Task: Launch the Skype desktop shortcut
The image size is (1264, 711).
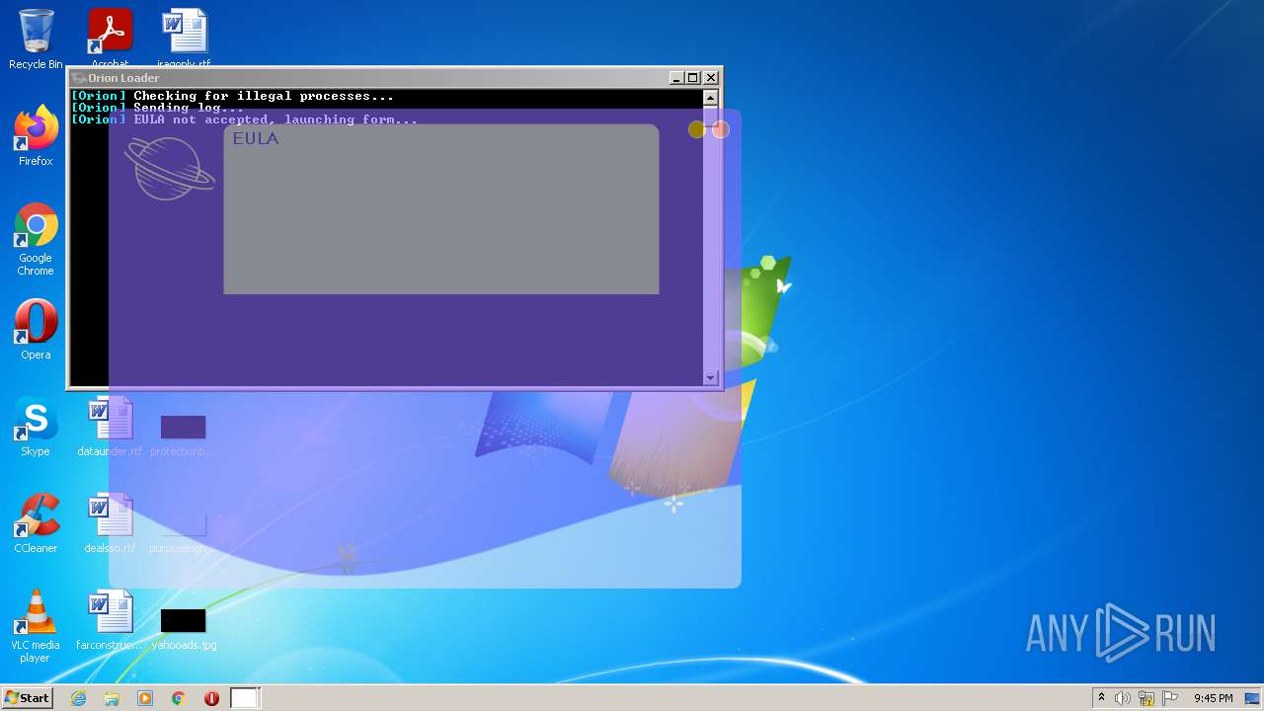Action: point(36,426)
